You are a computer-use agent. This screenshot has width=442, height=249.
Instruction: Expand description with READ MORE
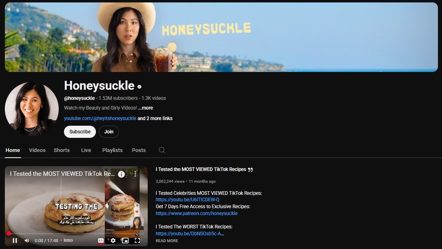tap(167, 241)
